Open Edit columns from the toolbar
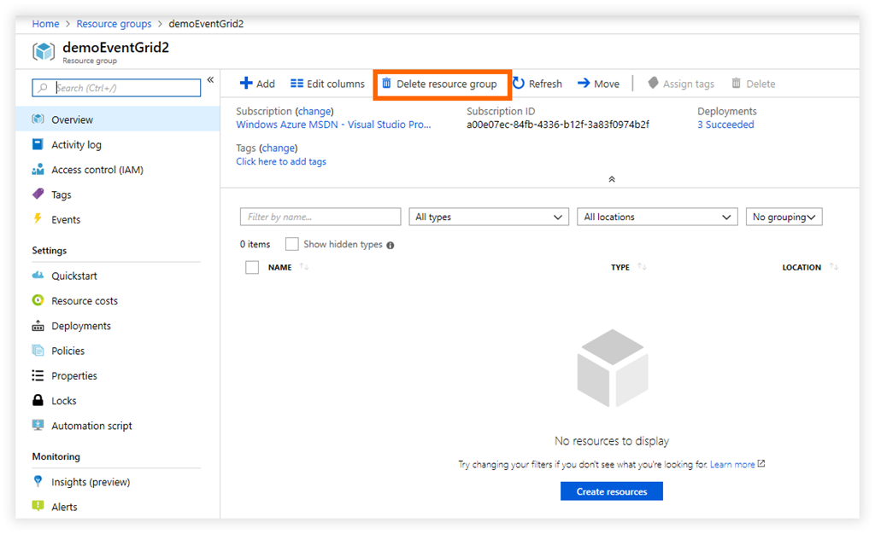Screen dimensions: 875x534 click(x=327, y=84)
